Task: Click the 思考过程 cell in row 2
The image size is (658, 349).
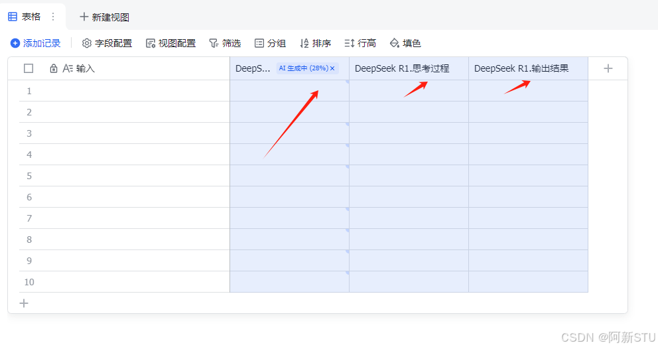Action: tap(409, 112)
